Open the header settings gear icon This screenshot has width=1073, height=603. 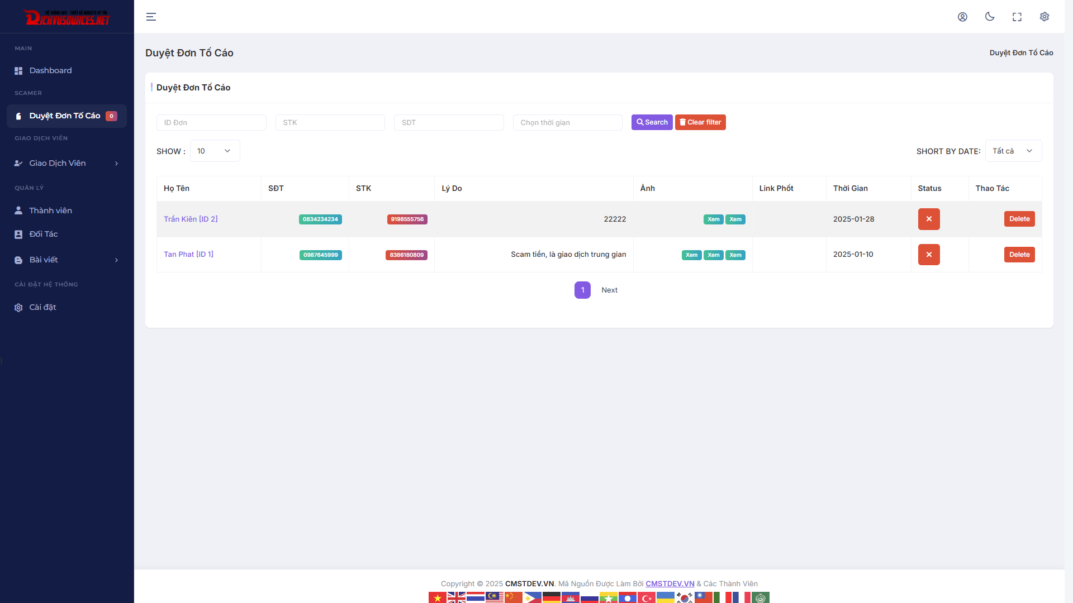coord(1044,17)
